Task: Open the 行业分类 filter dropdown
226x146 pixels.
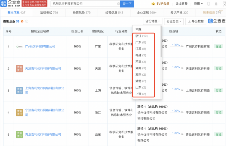Action: pyautogui.click(x=174, y=21)
